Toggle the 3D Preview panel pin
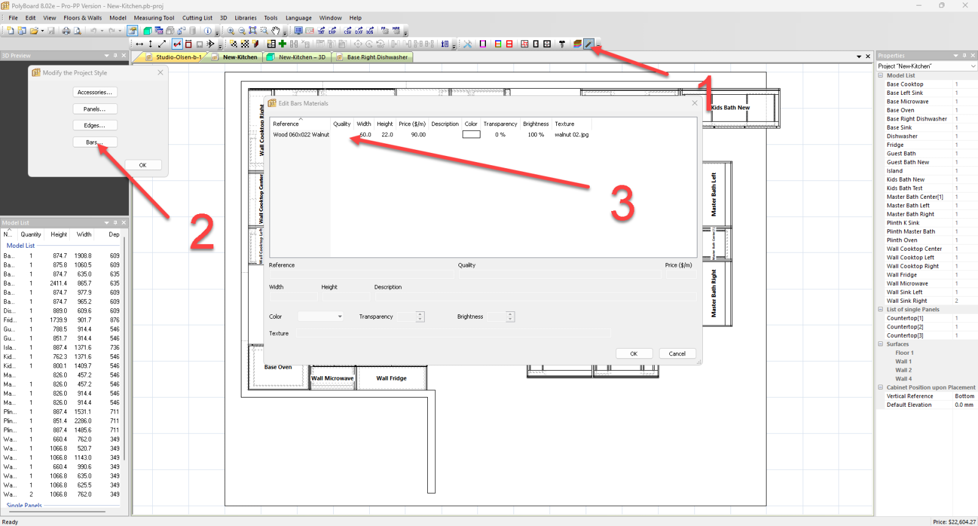 coord(115,56)
